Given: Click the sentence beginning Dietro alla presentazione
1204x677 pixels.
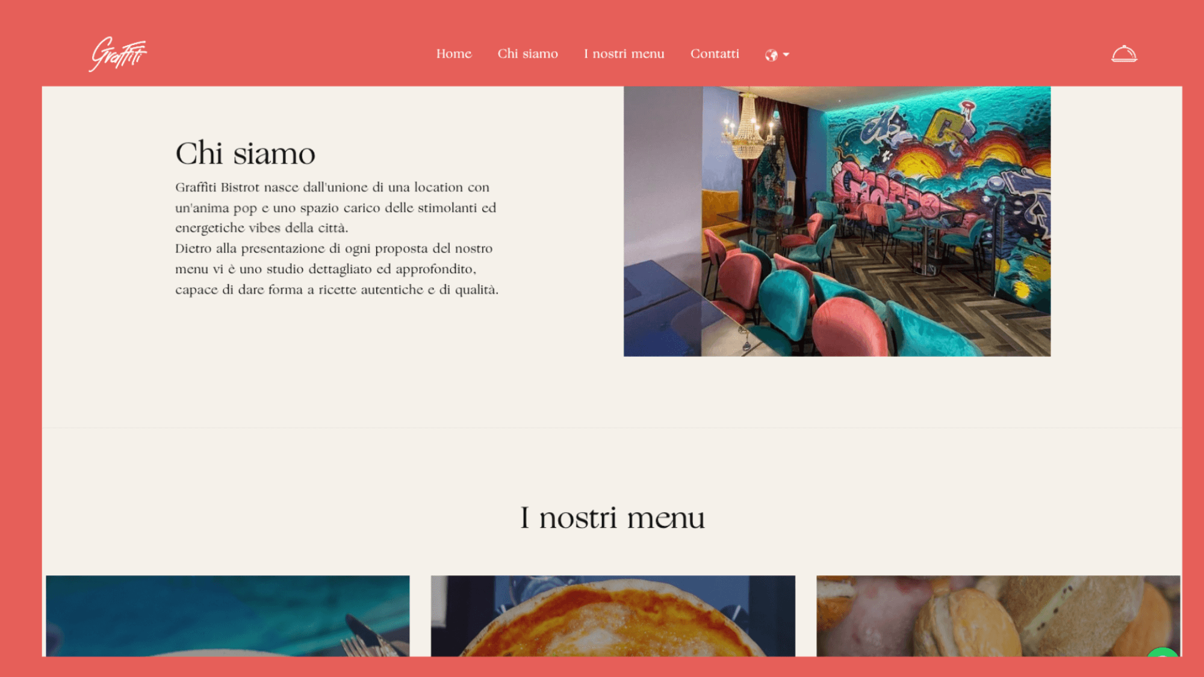Looking at the screenshot, I should click(337, 269).
